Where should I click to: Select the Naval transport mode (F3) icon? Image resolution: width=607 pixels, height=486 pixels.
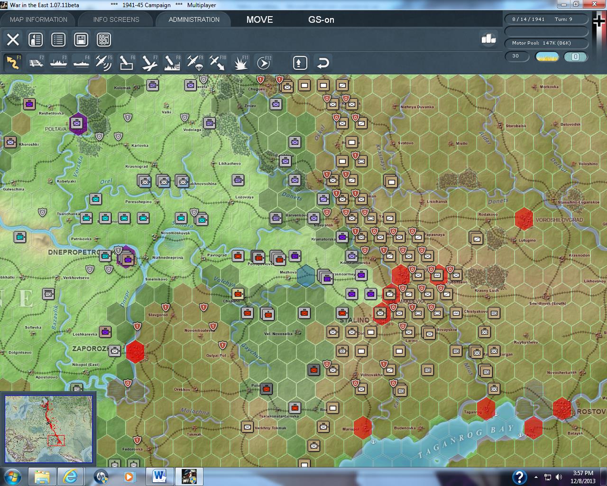[58, 63]
